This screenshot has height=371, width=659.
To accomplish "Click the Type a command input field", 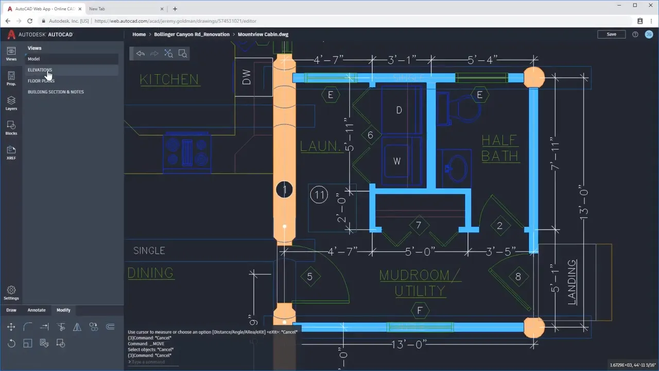I will point(153,362).
